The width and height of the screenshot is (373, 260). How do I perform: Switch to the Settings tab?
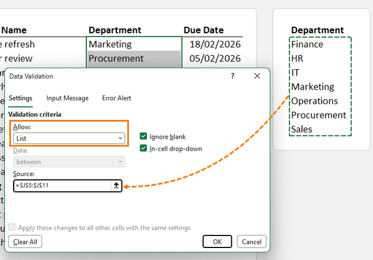click(x=20, y=98)
